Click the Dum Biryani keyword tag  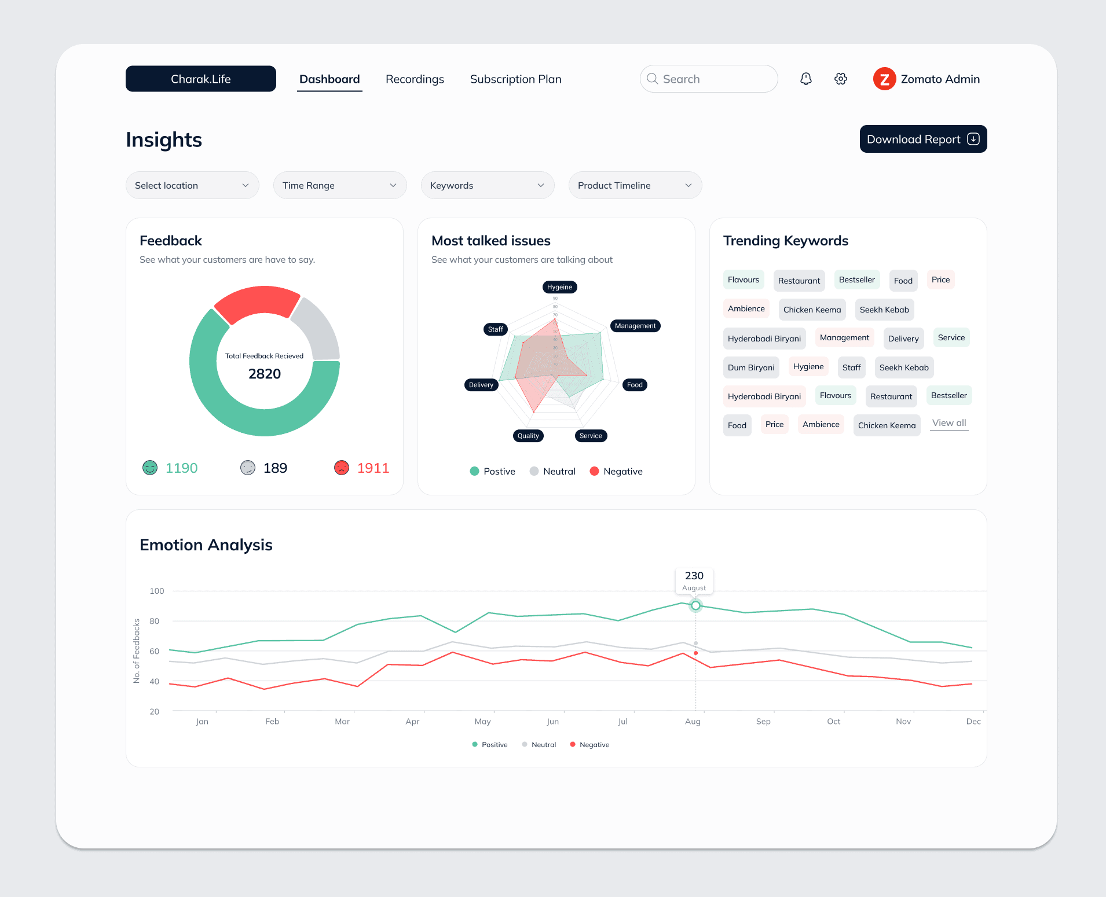pyautogui.click(x=751, y=367)
